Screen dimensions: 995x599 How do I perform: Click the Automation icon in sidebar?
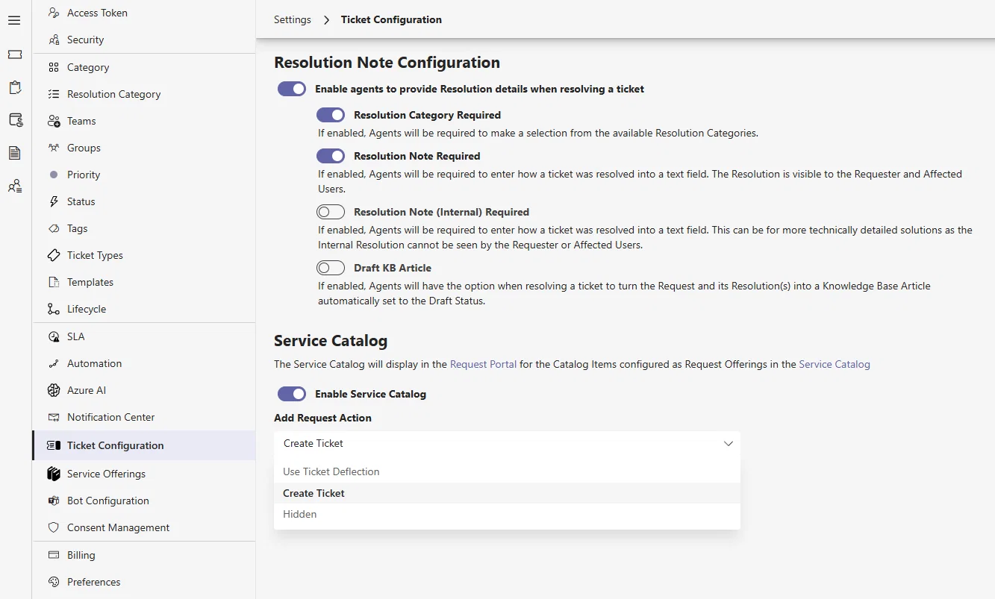[x=54, y=363]
